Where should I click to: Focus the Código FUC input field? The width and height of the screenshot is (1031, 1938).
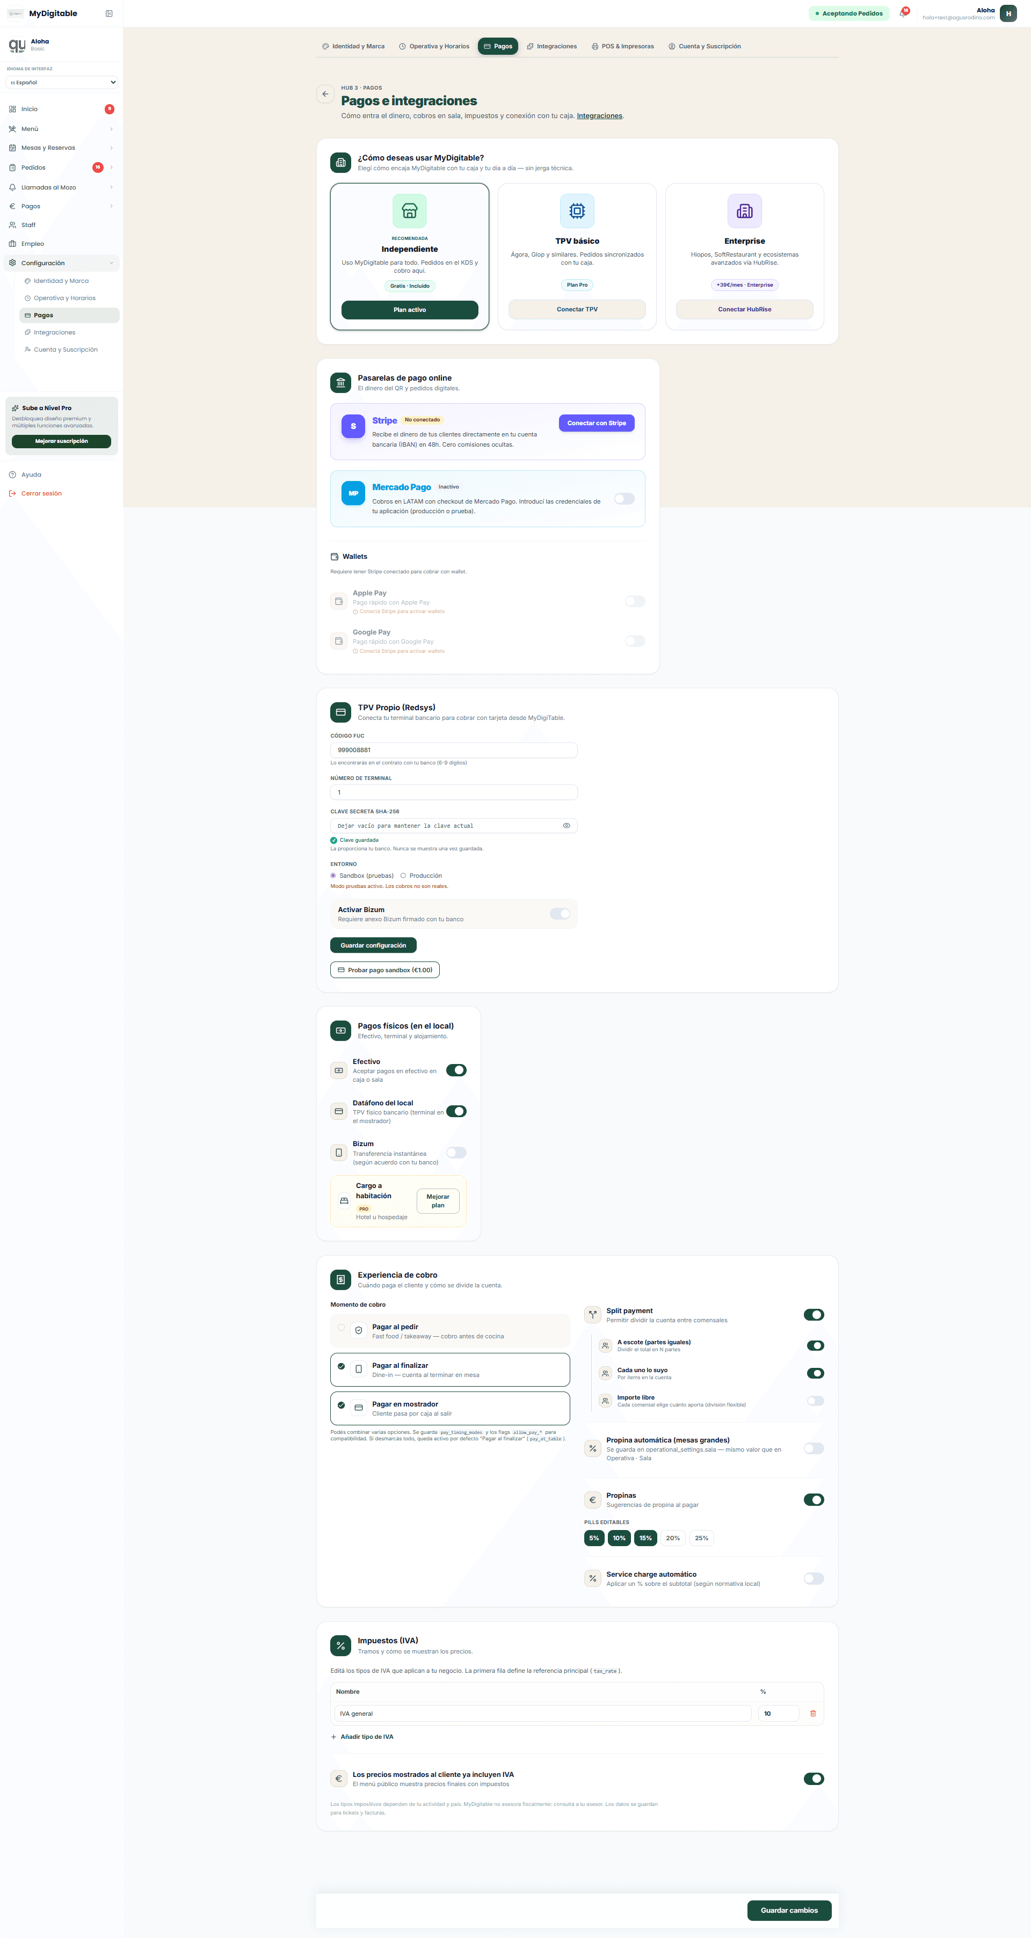(x=454, y=750)
